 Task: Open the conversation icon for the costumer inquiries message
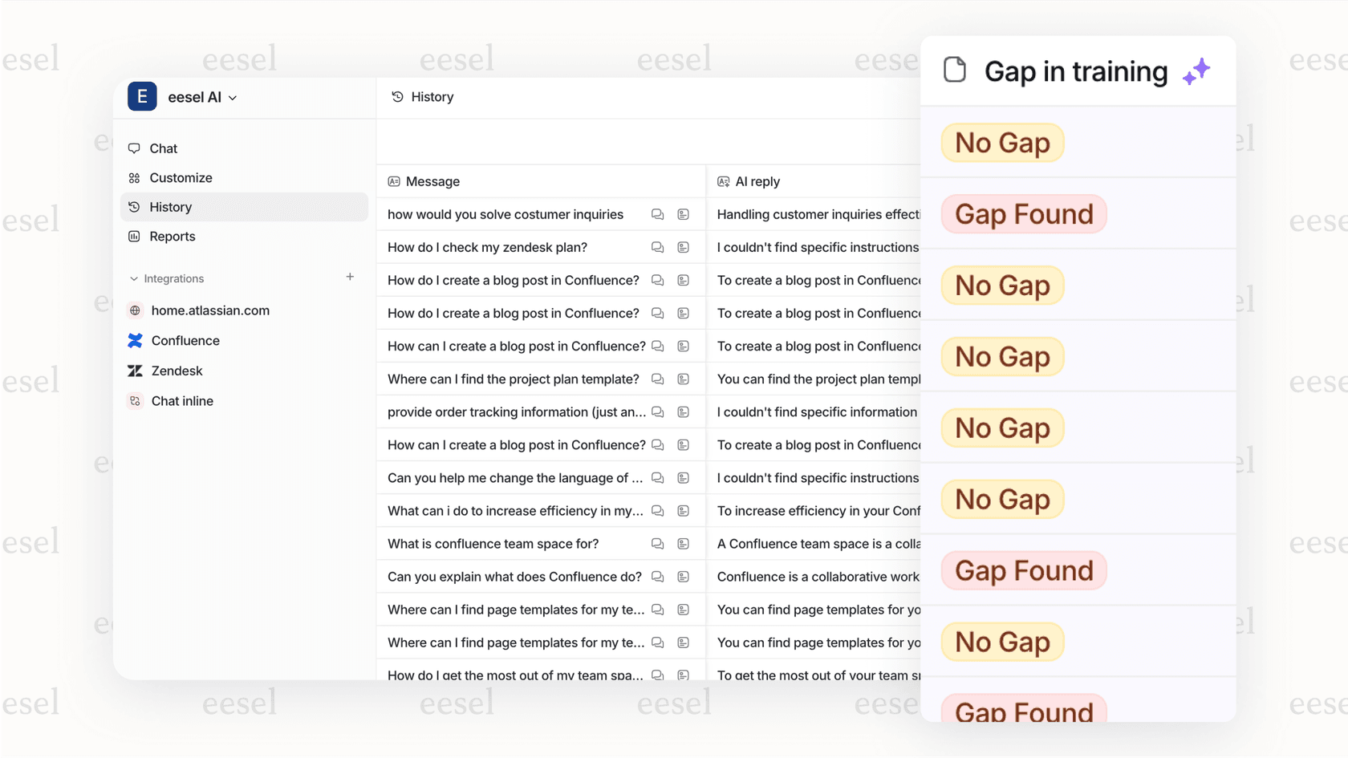pyautogui.click(x=657, y=214)
